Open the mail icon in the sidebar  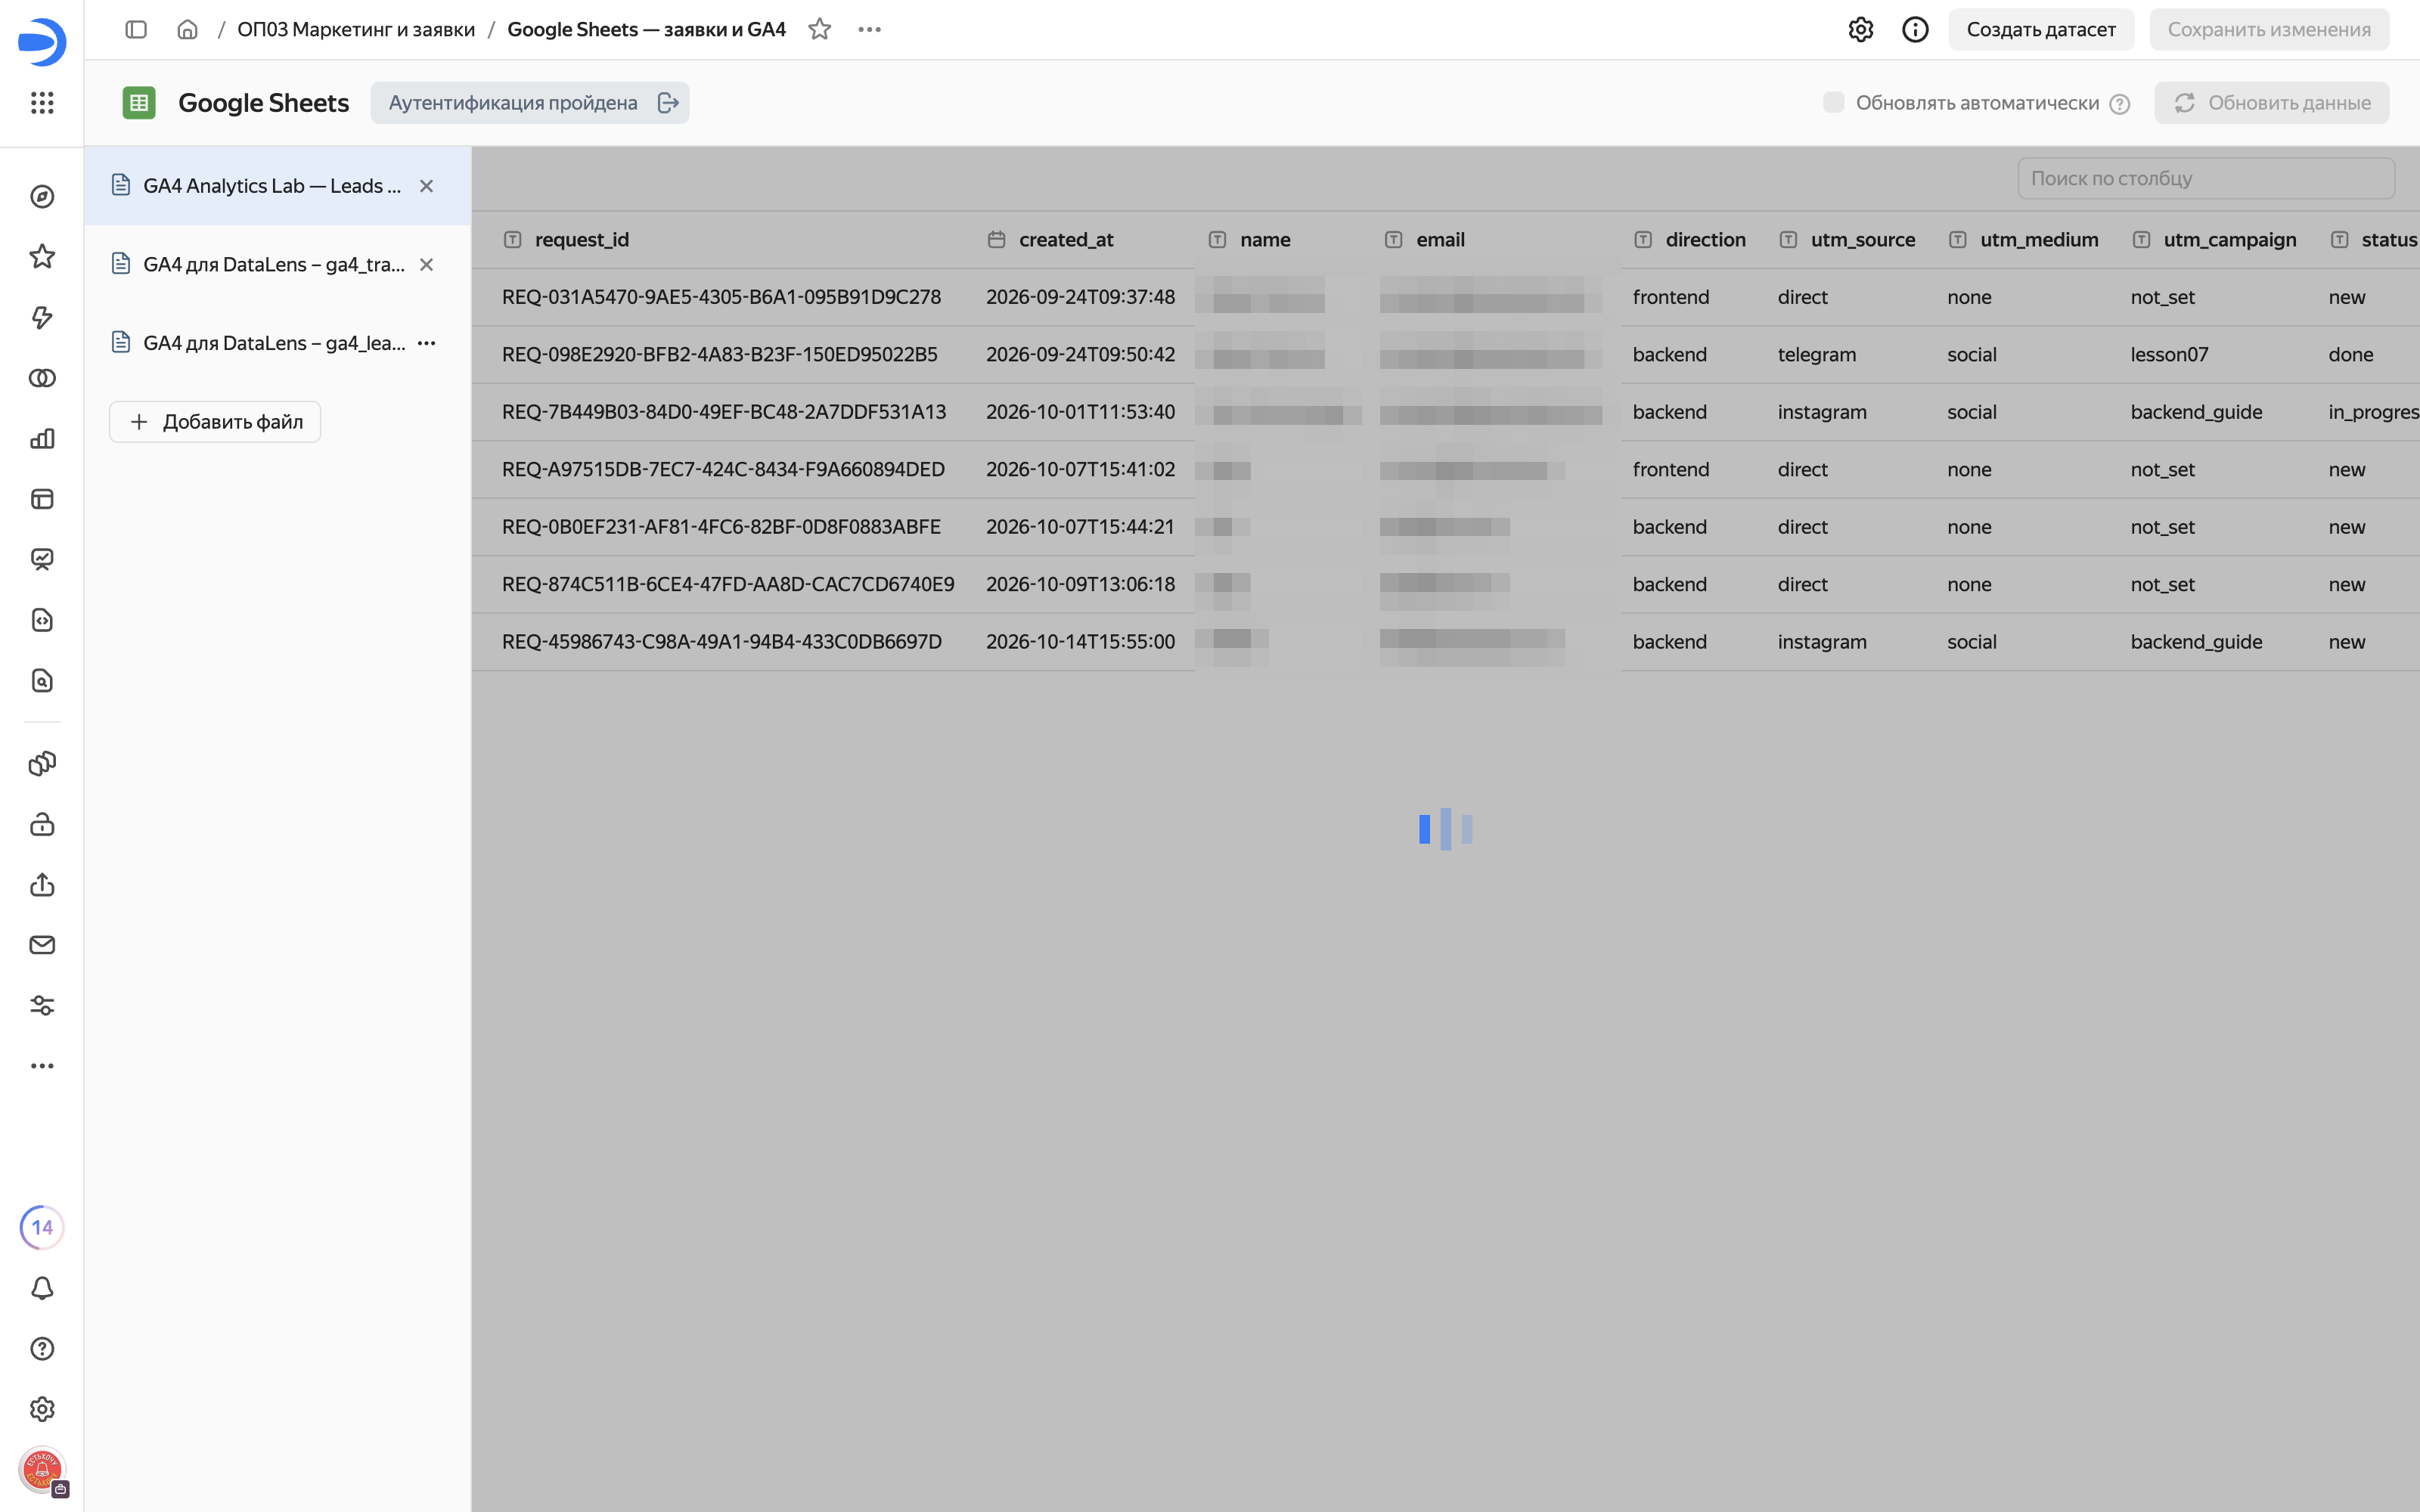click(x=42, y=945)
